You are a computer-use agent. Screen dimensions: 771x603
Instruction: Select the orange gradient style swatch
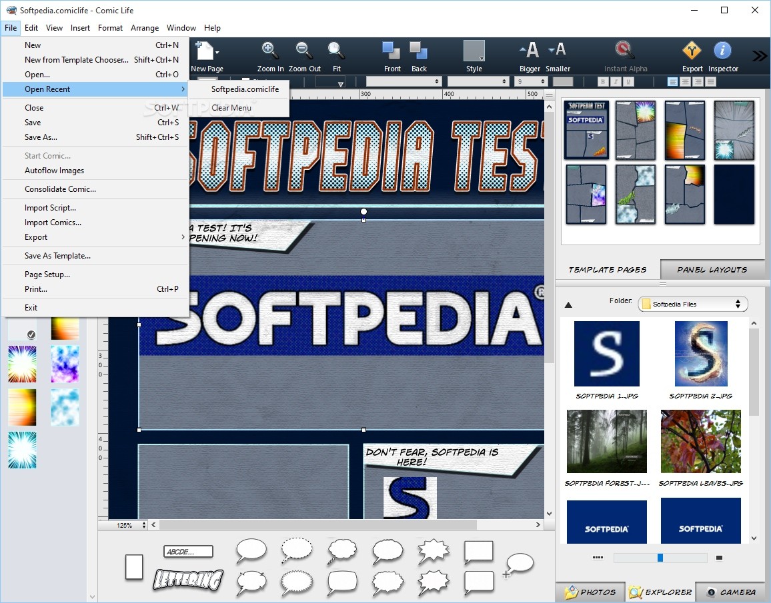point(22,407)
